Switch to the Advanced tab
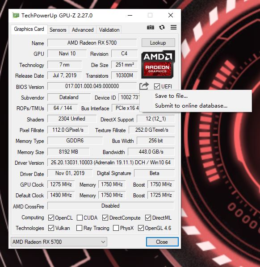 (x=83, y=30)
